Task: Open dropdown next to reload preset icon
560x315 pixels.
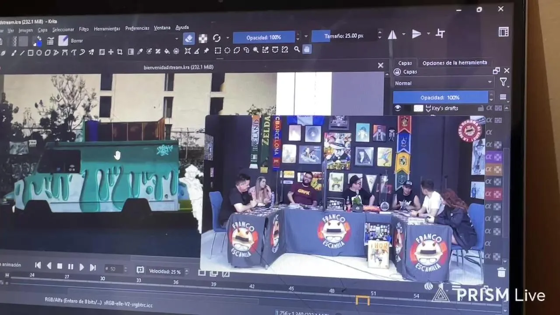Action: pyautogui.click(x=227, y=38)
